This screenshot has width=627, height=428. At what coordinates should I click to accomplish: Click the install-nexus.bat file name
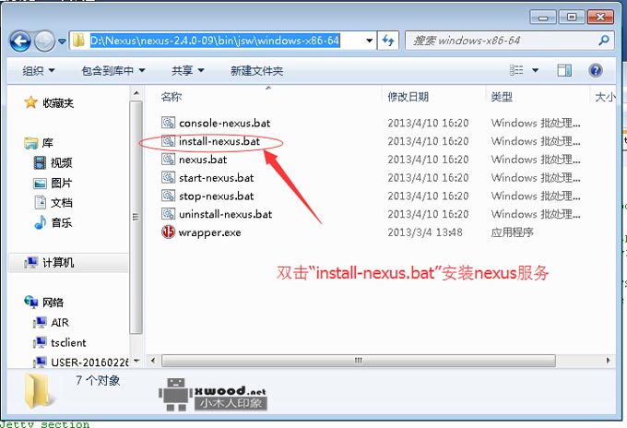point(219,141)
